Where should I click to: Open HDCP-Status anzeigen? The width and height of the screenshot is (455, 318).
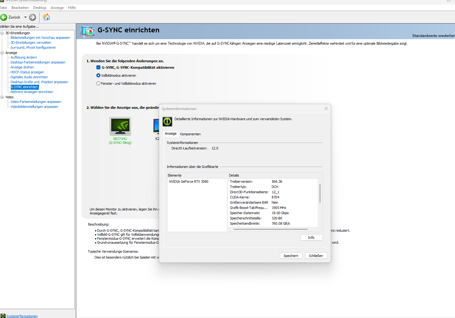pyautogui.click(x=27, y=72)
